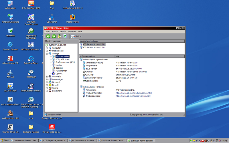Click the Informationsliste column header
The width and height of the screenshot is (229, 143).
click(x=97, y=56)
